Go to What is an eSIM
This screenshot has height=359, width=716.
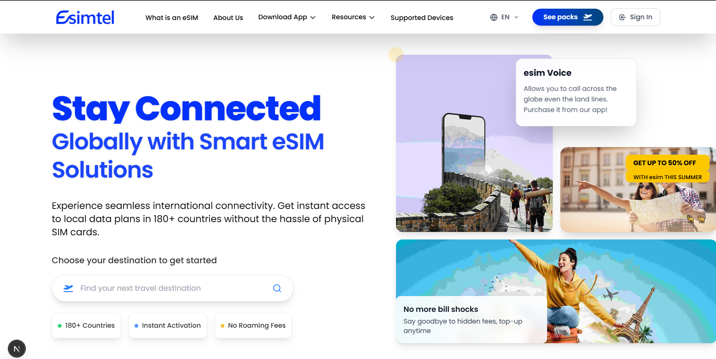coord(172,18)
